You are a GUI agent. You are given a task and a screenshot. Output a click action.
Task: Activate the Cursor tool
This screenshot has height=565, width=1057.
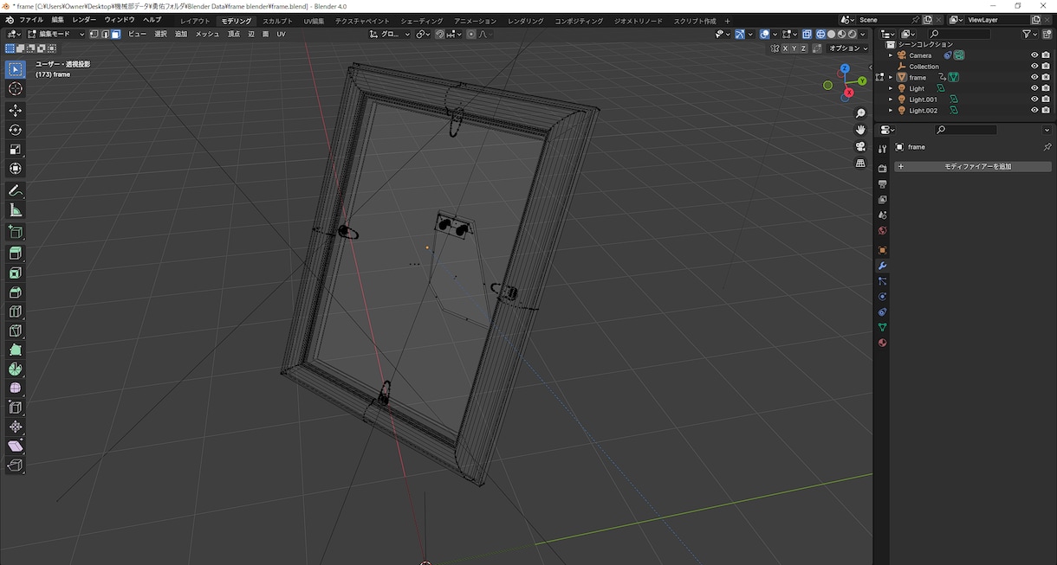click(16, 88)
